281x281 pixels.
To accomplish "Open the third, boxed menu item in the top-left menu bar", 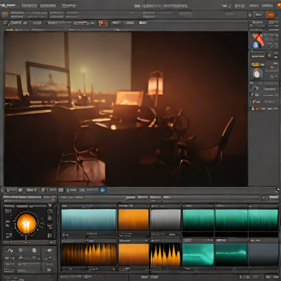I will pos(69,5).
